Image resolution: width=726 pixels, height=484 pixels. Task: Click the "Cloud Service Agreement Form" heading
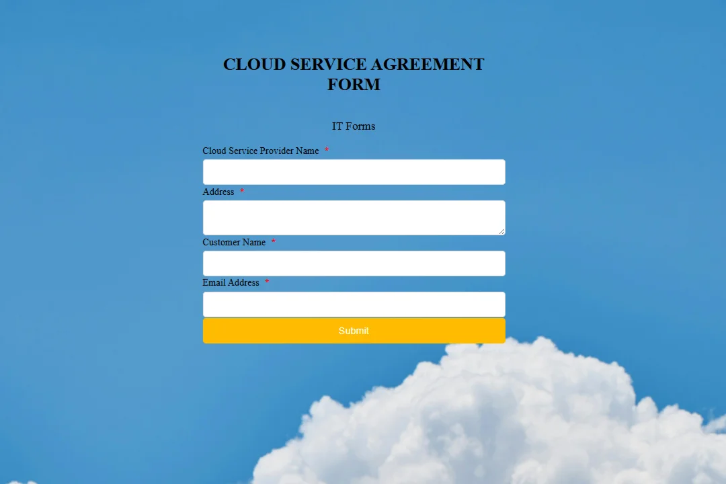[x=354, y=65]
